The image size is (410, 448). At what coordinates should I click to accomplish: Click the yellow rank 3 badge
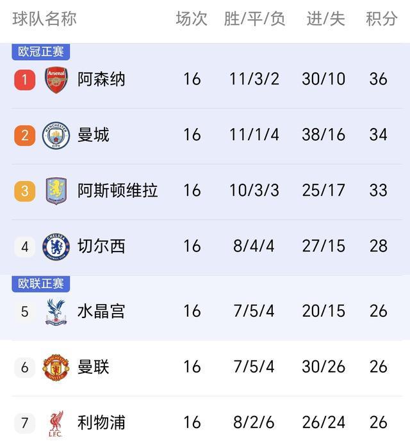tap(25, 191)
